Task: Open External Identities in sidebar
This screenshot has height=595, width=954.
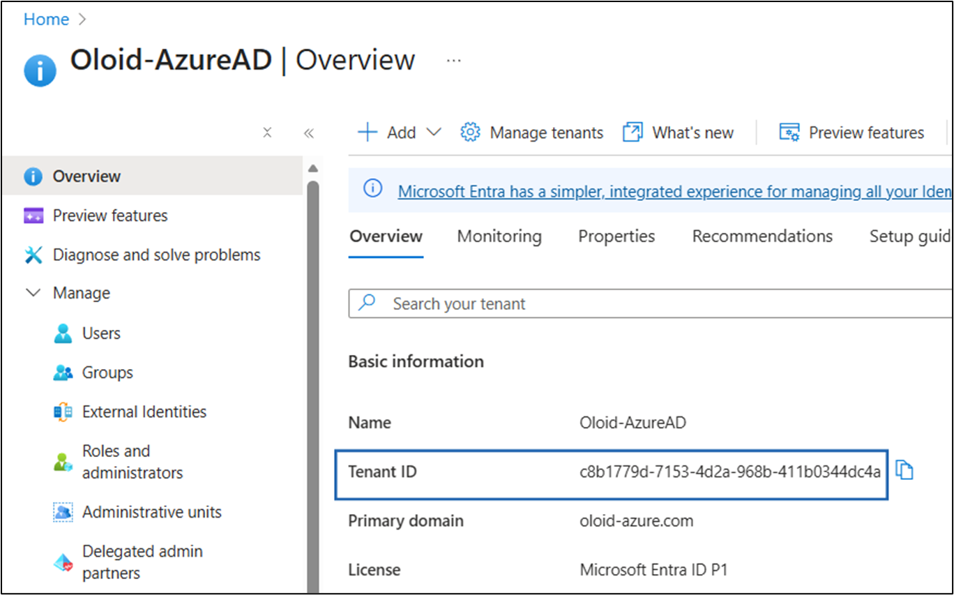Action: [144, 412]
